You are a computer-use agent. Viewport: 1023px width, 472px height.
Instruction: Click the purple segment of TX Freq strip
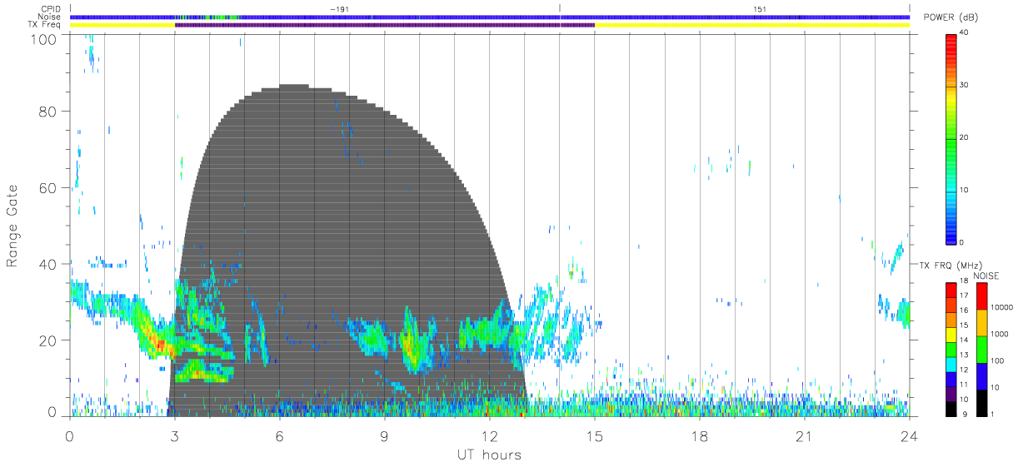(385, 25)
